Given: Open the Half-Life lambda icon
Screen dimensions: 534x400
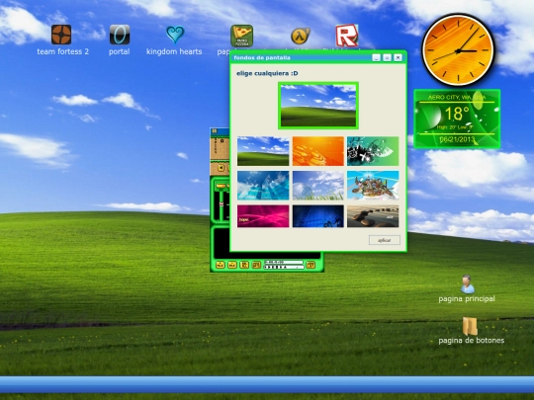Looking at the screenshot, I should click(x=301, y=36).
